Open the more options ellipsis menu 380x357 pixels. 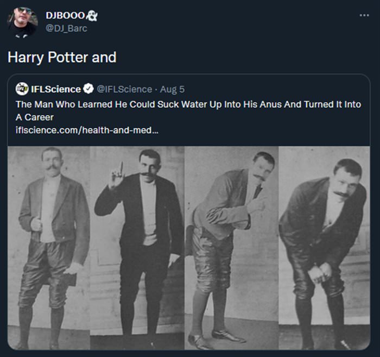364,15
